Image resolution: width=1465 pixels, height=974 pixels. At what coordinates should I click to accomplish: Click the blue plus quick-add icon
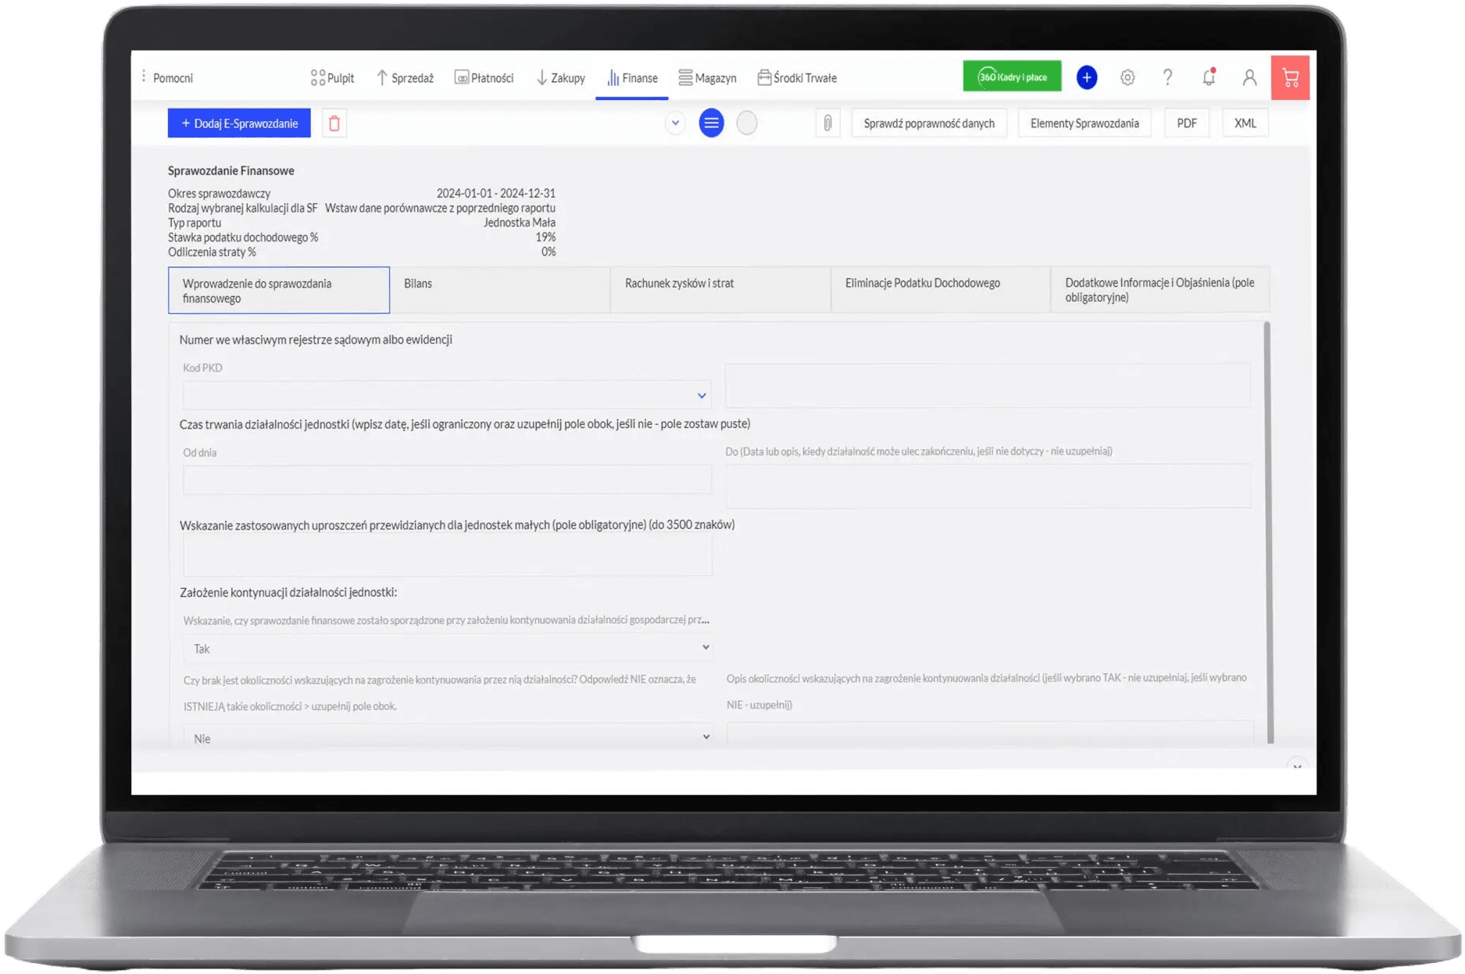[1086, 77]
